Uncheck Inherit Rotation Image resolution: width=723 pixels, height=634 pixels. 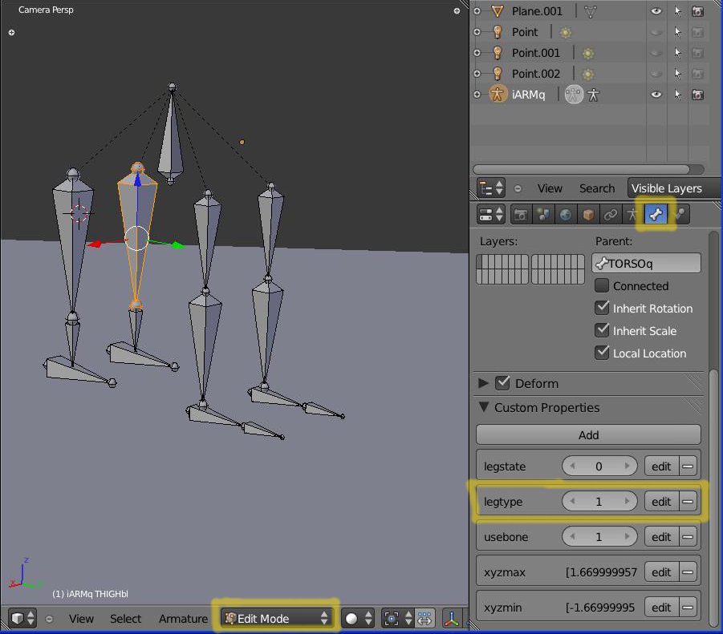coord(602,309)
